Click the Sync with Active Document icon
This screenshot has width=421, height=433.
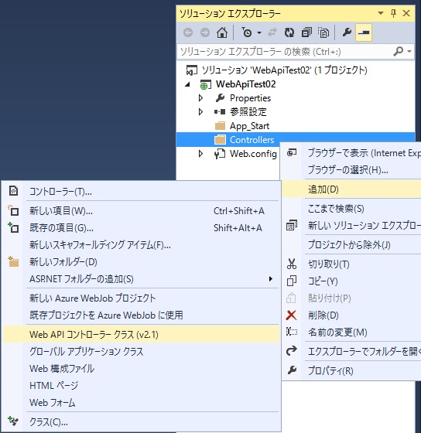(x=272, y=32)
